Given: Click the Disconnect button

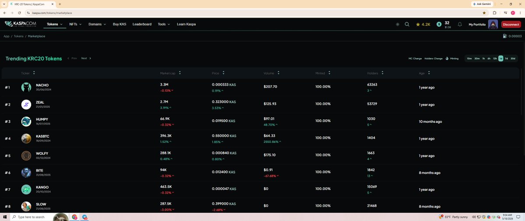Looking at the screenshot, I should [511, 24].
